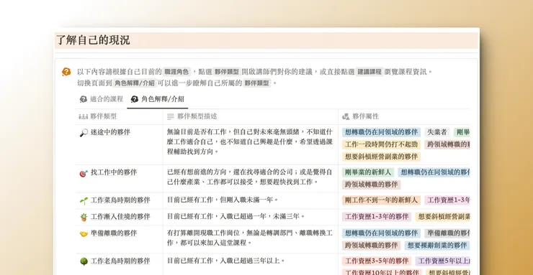Click the 了解自己的現況 heading
Image resolution: width=533 pixels, height=275 pixels.
pos(93,40)
